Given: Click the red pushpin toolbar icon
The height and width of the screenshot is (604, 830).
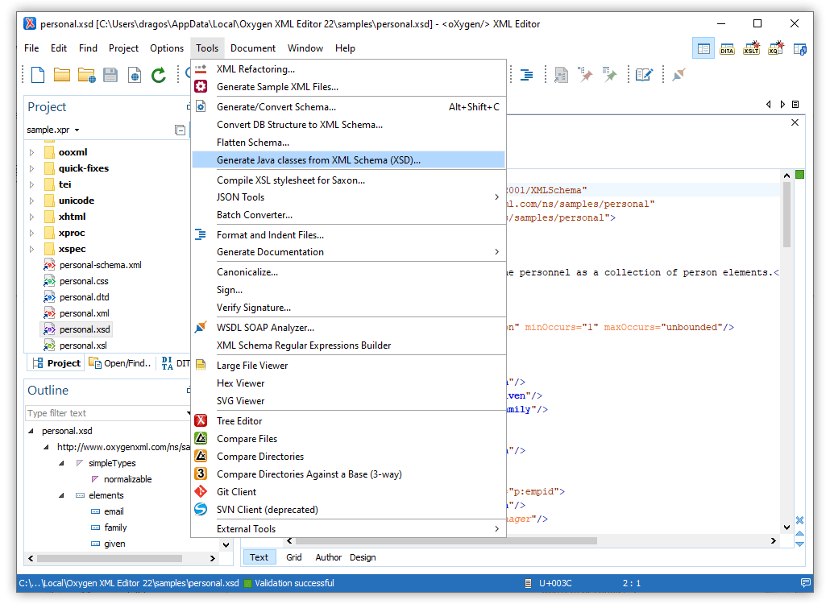Looking at the screenshot, I should point(585,75).
